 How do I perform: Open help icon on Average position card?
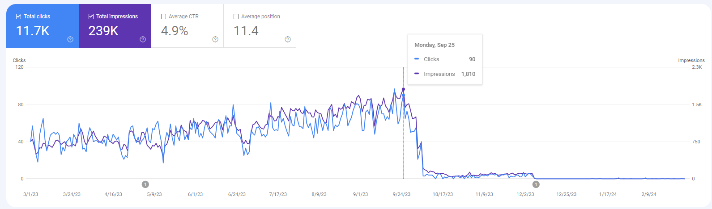[288, 39]
